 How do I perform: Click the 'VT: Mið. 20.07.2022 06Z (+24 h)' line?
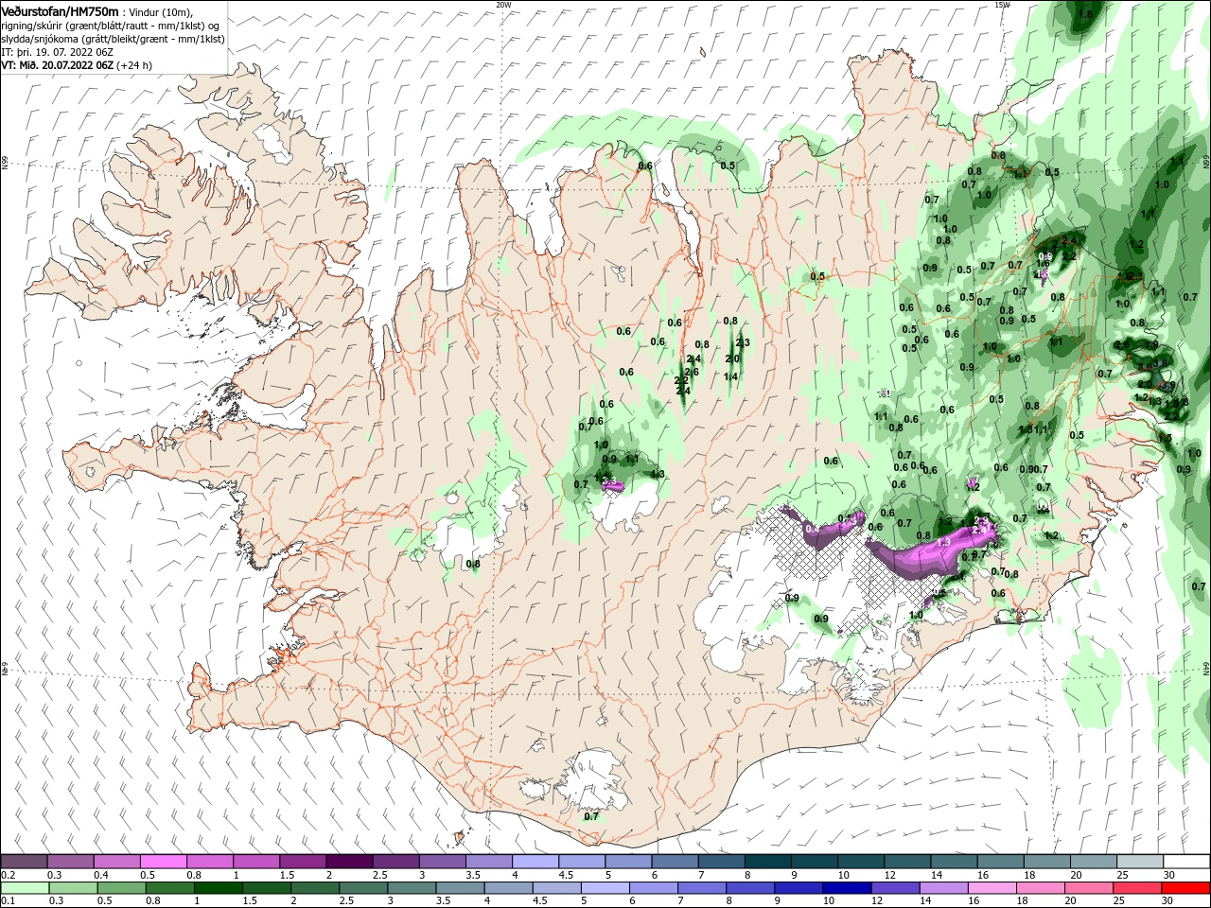(x=77, y=65)
